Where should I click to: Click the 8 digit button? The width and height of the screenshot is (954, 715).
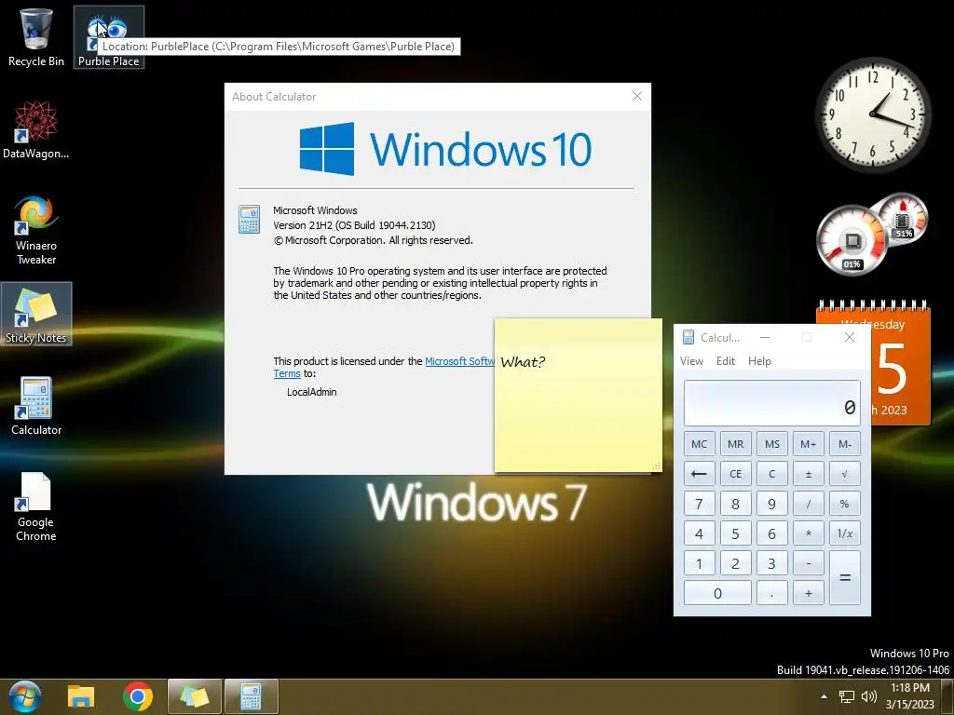736,504
